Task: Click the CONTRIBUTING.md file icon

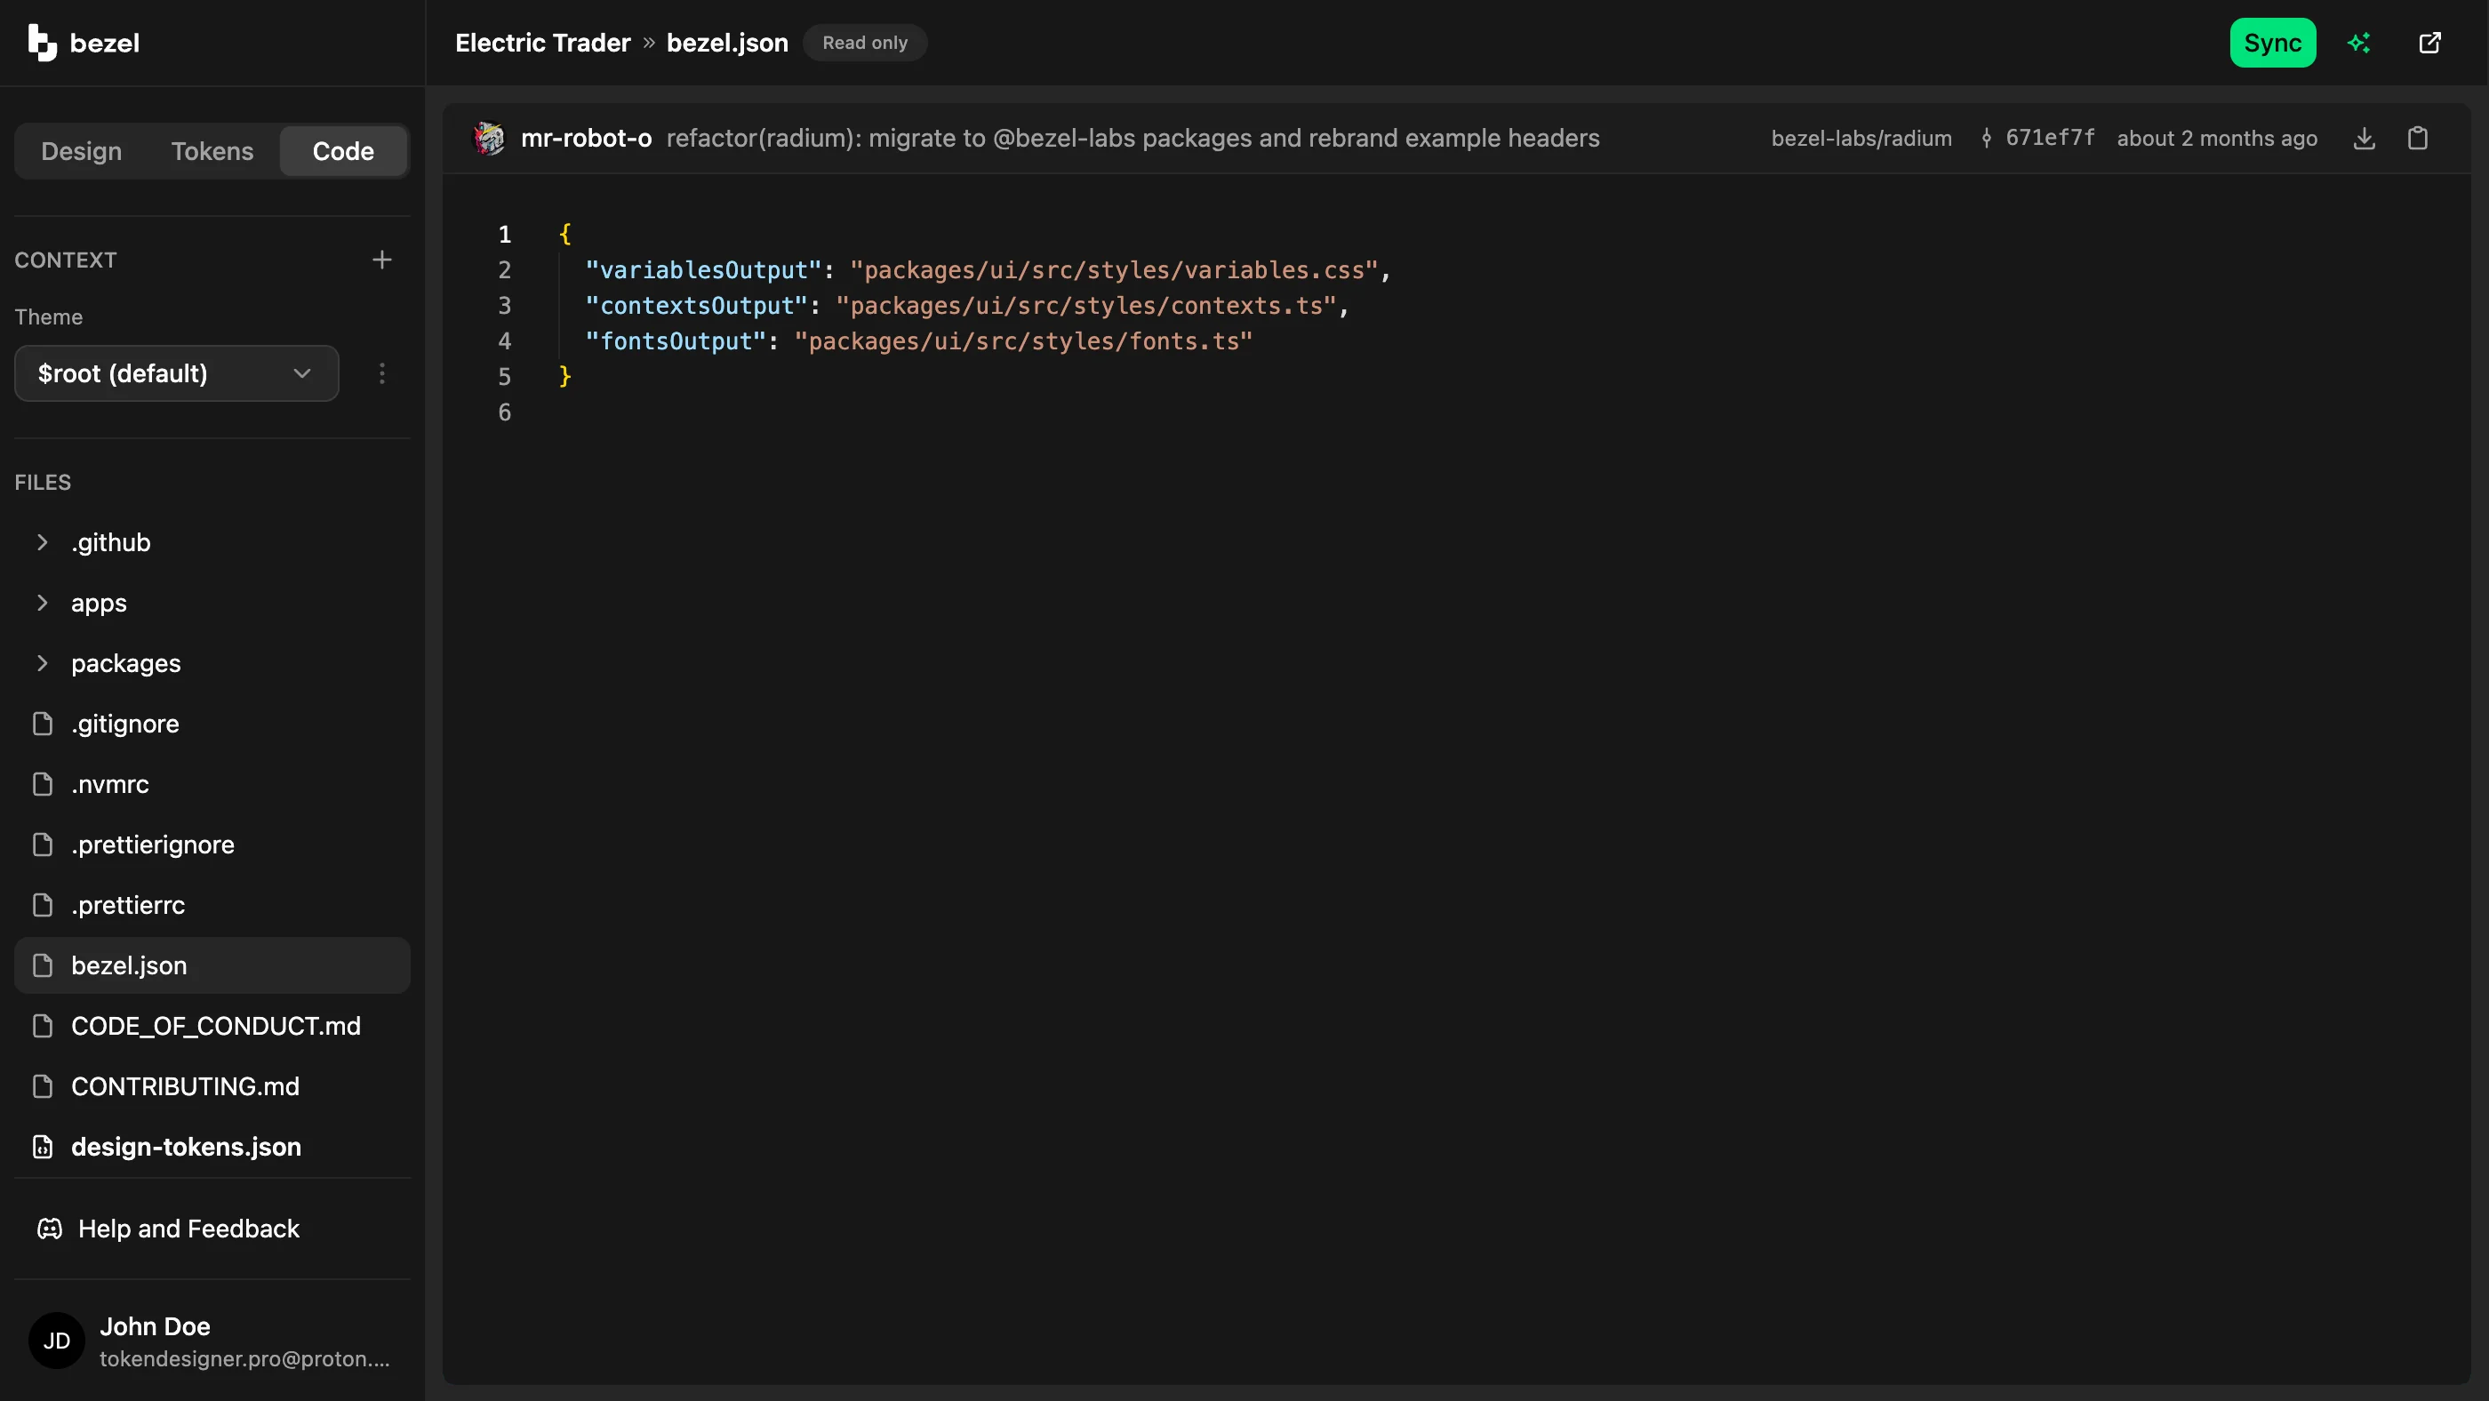Action: tap(43, 1086)
